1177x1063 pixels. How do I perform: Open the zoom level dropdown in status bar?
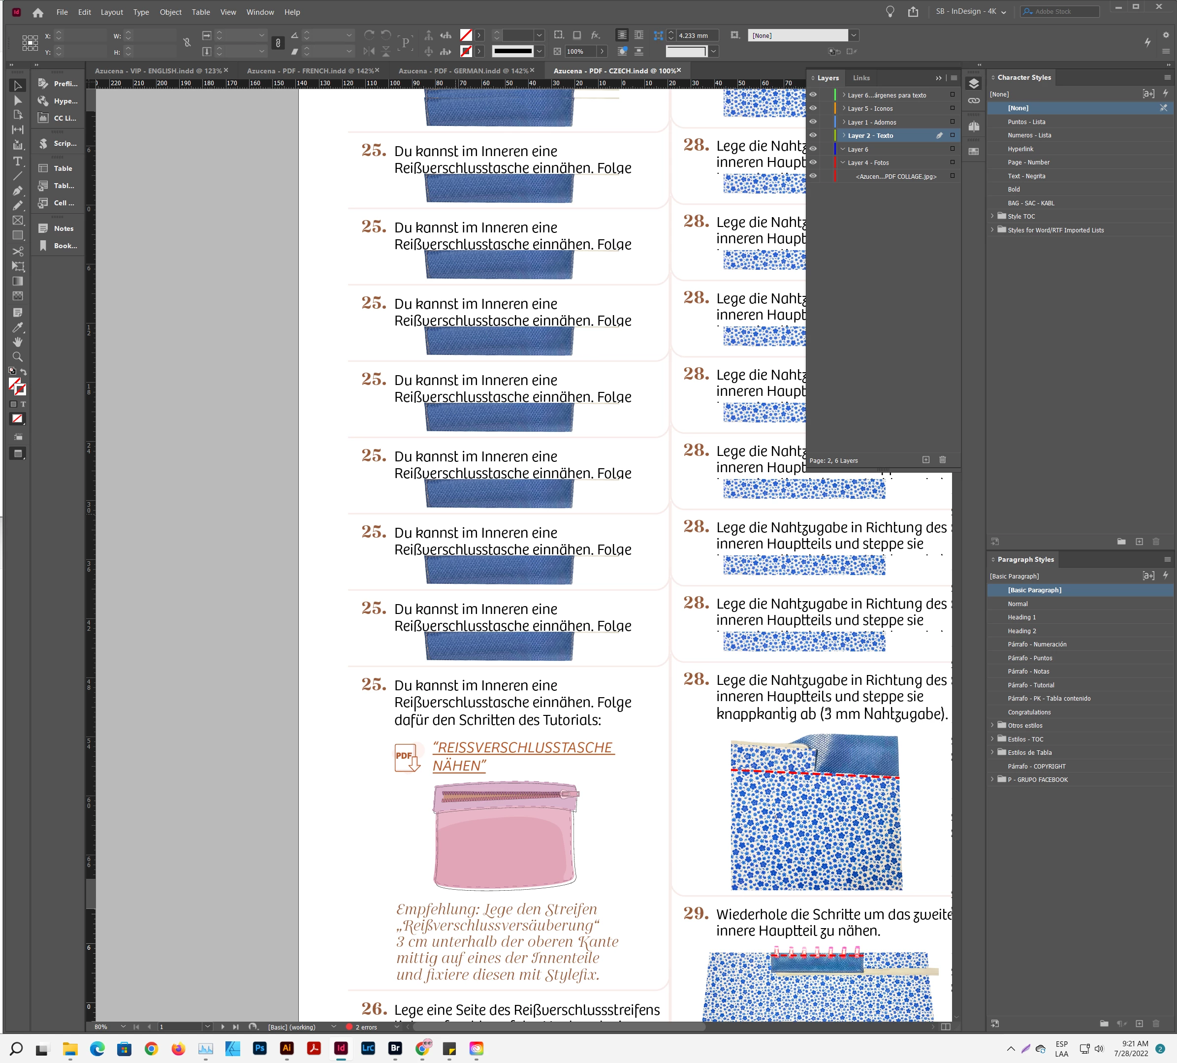pyautogui.click(x=123, y=1027)
